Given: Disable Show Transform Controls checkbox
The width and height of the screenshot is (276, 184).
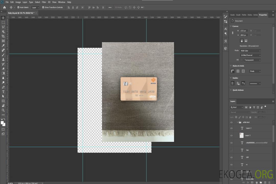Looking at the screenshot, I should pyautogui.click(x=43, y=7).
